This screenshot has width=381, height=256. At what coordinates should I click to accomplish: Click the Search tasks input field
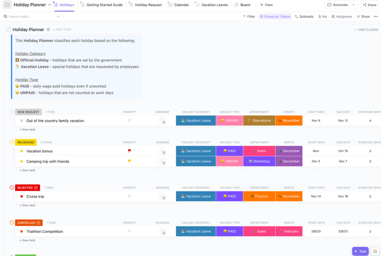[31, 16]
